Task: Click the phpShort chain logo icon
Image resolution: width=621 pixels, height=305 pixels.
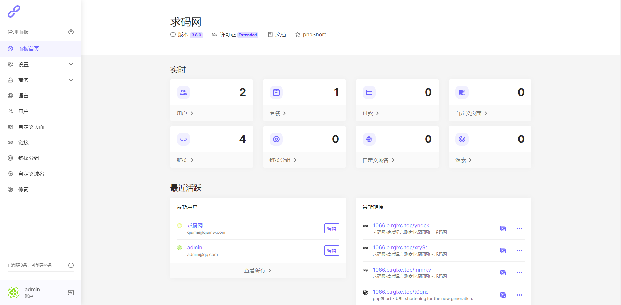Action: [x=14, y=11]
